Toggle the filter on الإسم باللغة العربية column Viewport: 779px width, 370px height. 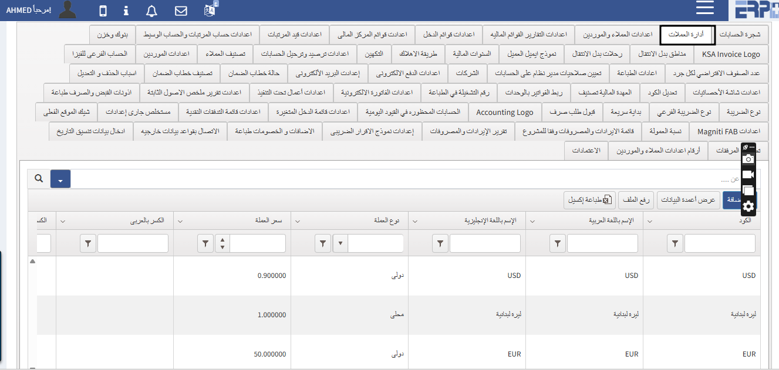[x=557, y=243]
